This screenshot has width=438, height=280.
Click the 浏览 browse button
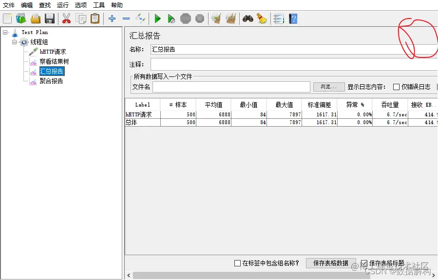[x=328, y=87]
